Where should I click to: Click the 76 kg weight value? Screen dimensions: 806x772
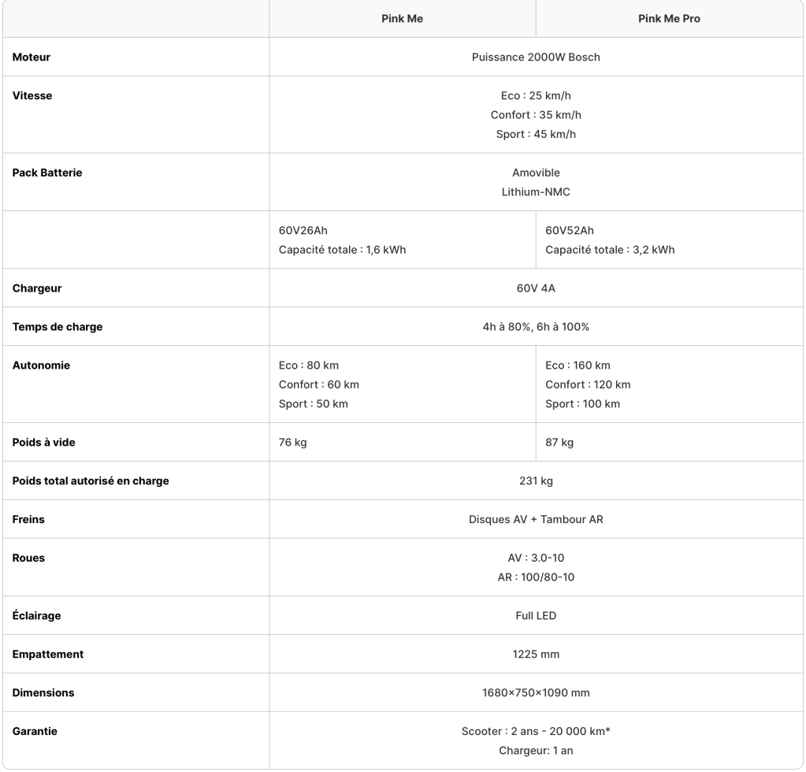pos(292,442)
